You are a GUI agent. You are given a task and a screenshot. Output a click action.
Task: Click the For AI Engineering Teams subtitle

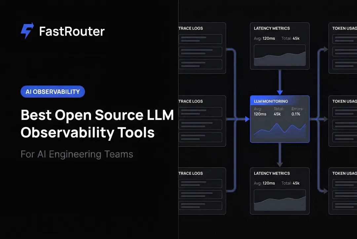tap(77, 154)
